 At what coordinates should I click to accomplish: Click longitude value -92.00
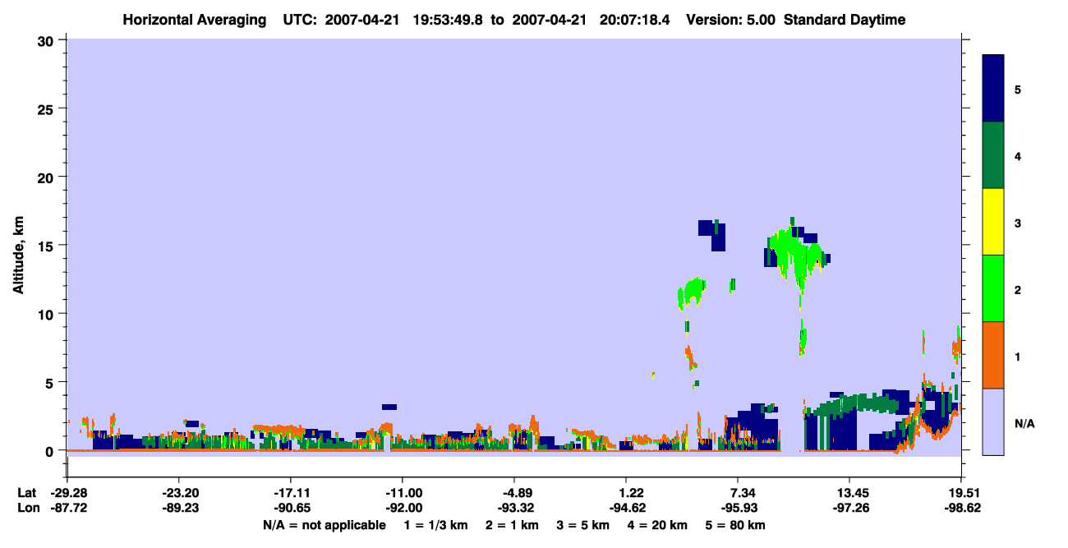point(403,508)
